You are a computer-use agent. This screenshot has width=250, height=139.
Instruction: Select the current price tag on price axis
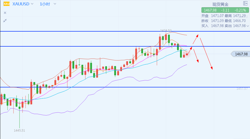coord(240,54)
